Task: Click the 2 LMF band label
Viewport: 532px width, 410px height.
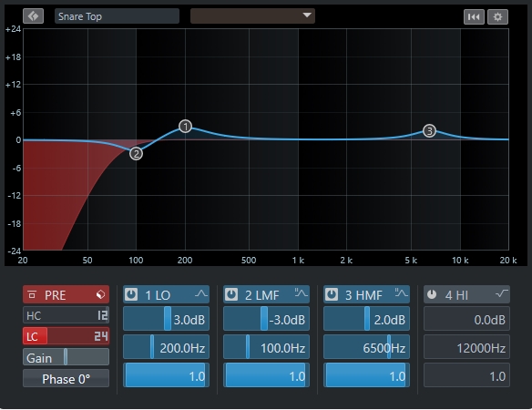Action: pyautogui.click(x=262, y=295)
